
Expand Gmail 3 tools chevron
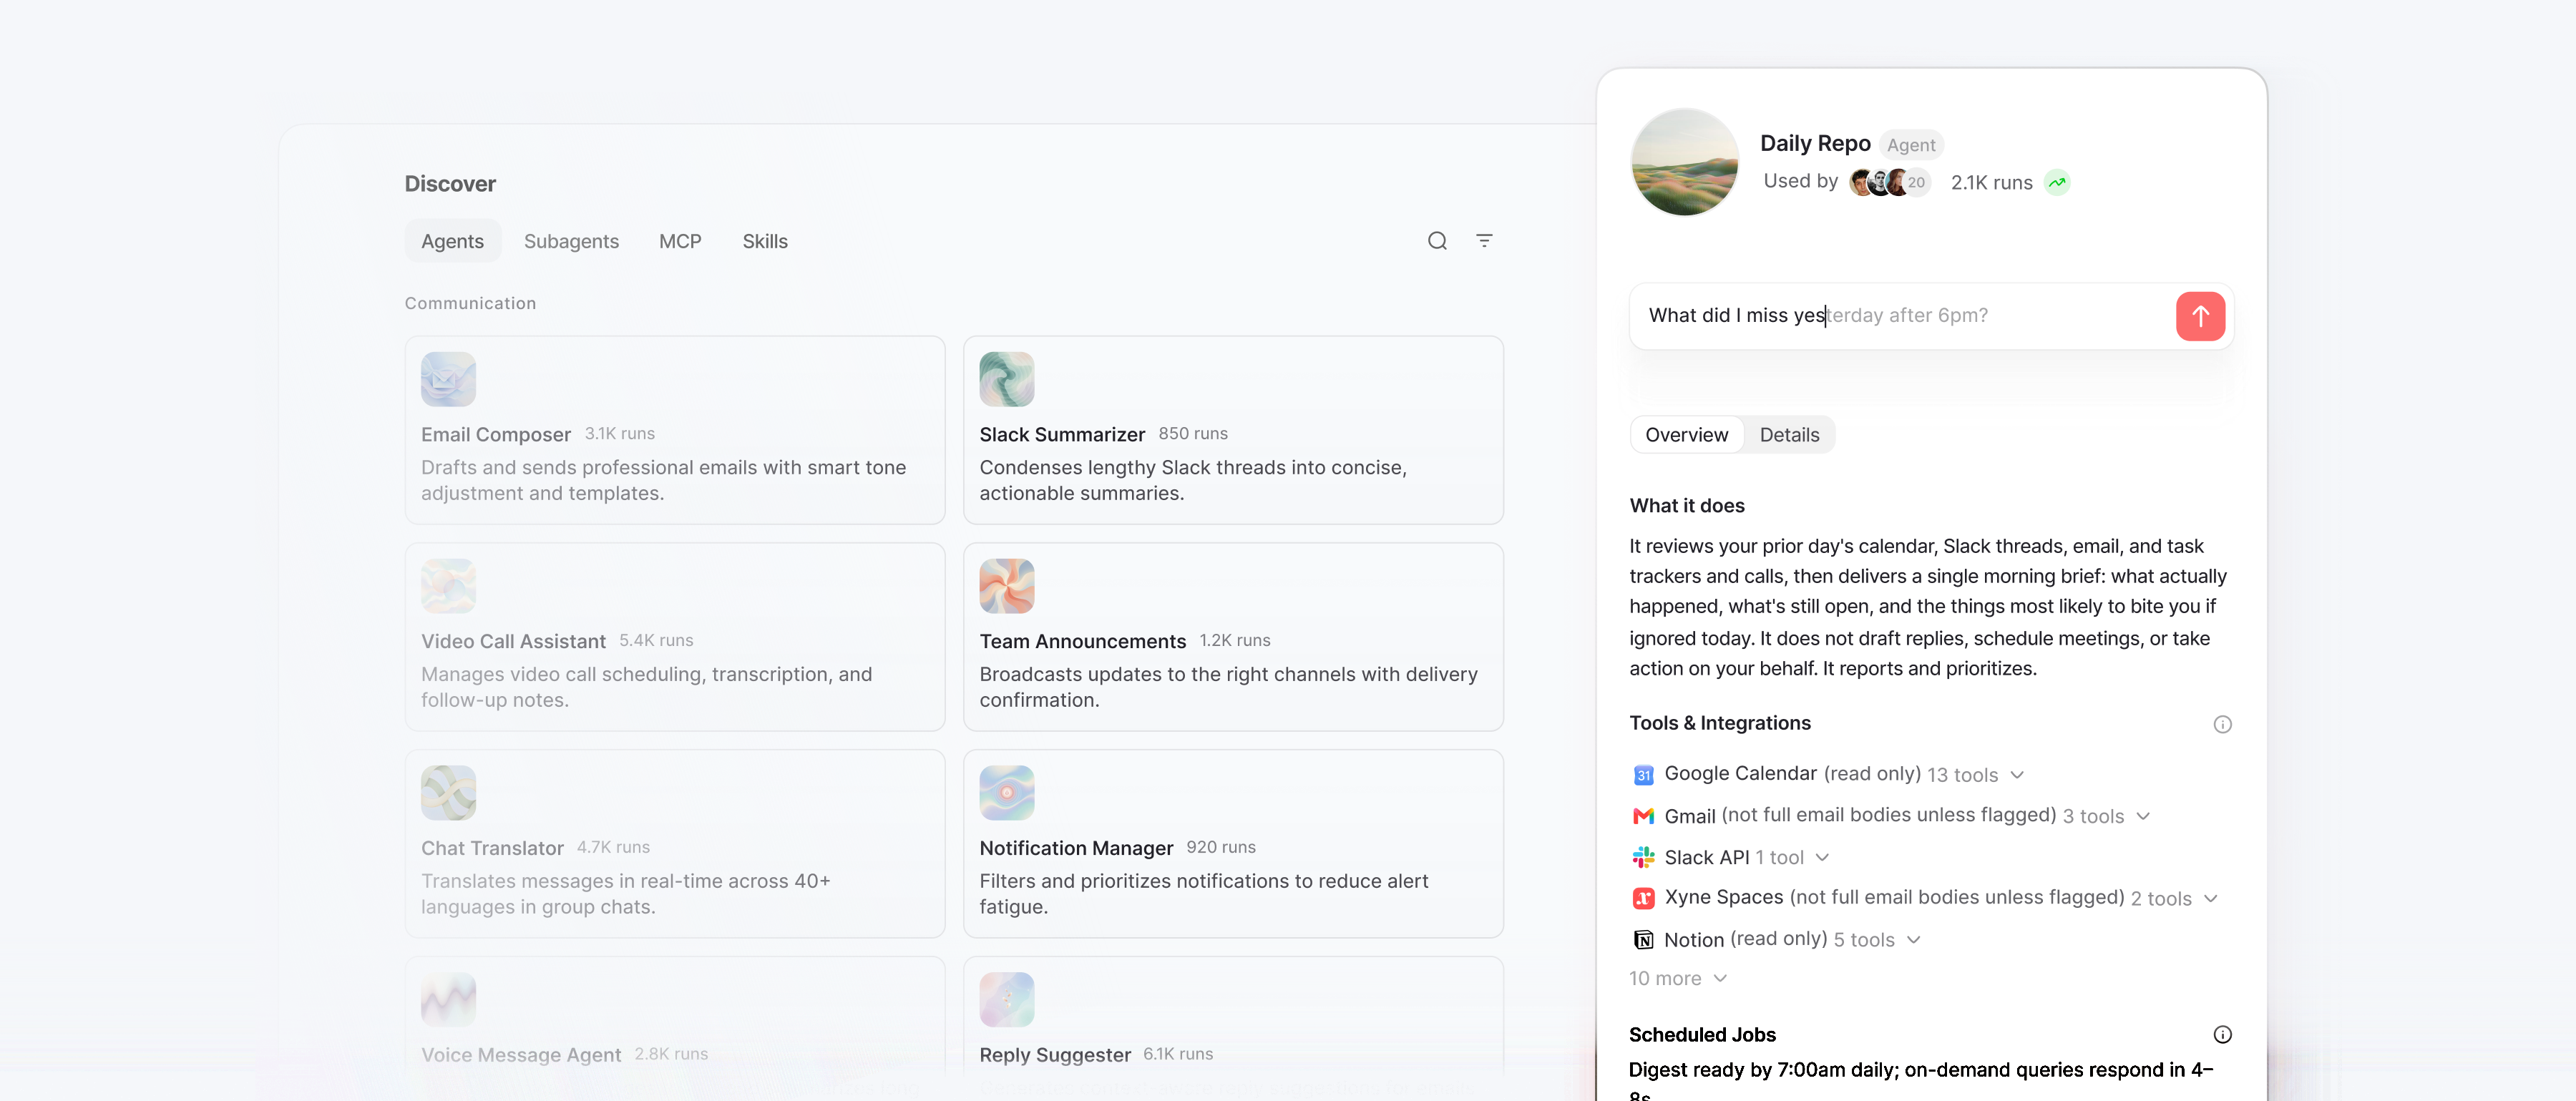coord(2143,816)
